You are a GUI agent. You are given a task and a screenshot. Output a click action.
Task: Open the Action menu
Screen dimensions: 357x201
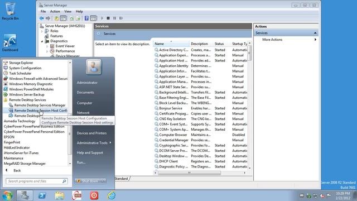[55, 11]
